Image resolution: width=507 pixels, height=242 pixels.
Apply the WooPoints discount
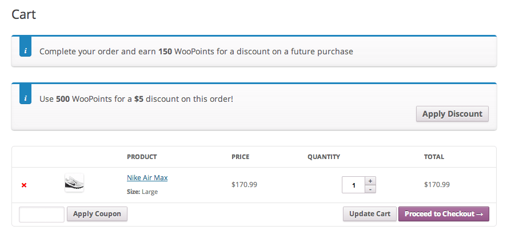click(x=452, y=114)
